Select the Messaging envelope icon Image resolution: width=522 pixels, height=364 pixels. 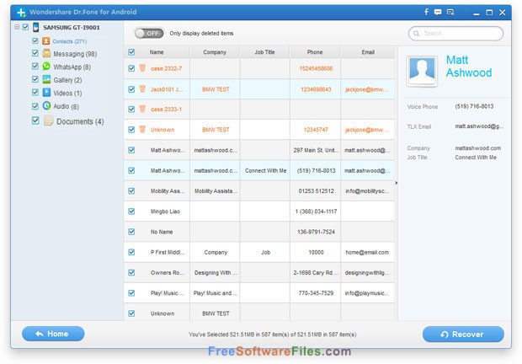coord(46,53)
